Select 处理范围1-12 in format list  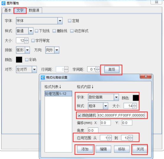58,94
